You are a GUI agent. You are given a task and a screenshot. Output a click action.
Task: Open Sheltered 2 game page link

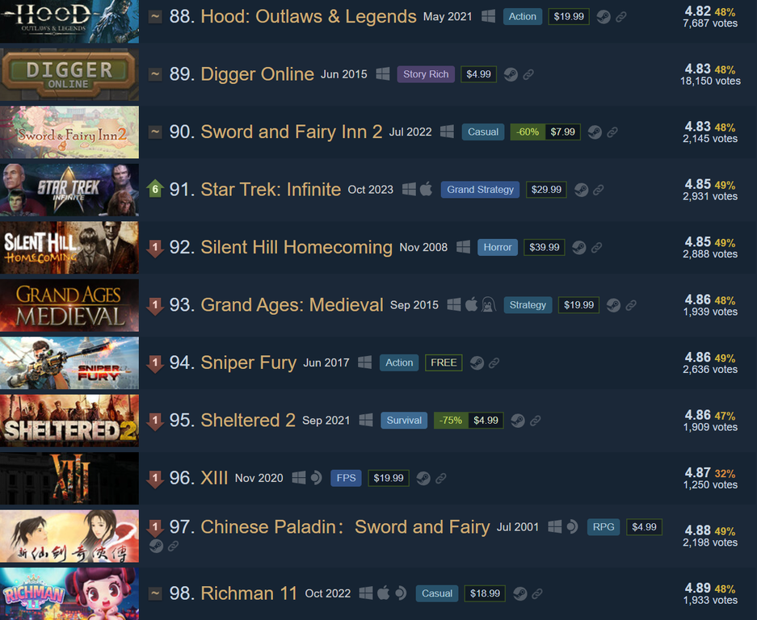tap(248, 421)
